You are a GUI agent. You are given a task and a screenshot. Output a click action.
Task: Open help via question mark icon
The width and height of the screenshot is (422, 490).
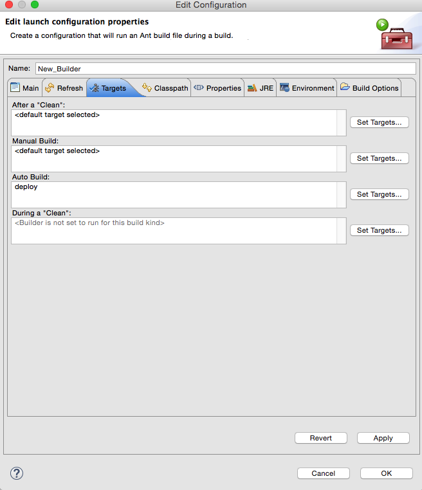click(x=17, y=473)
